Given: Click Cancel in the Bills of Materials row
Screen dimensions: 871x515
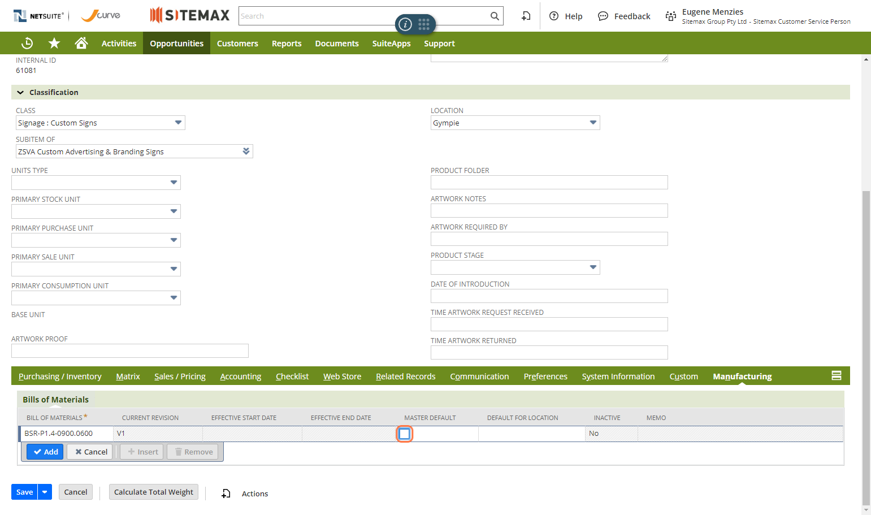Looking at the screenshot, I should click(x=90, y=452).
